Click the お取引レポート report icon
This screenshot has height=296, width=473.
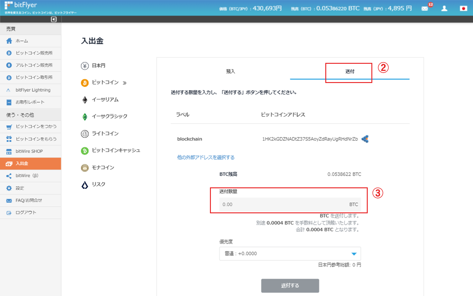click(9, 102)
